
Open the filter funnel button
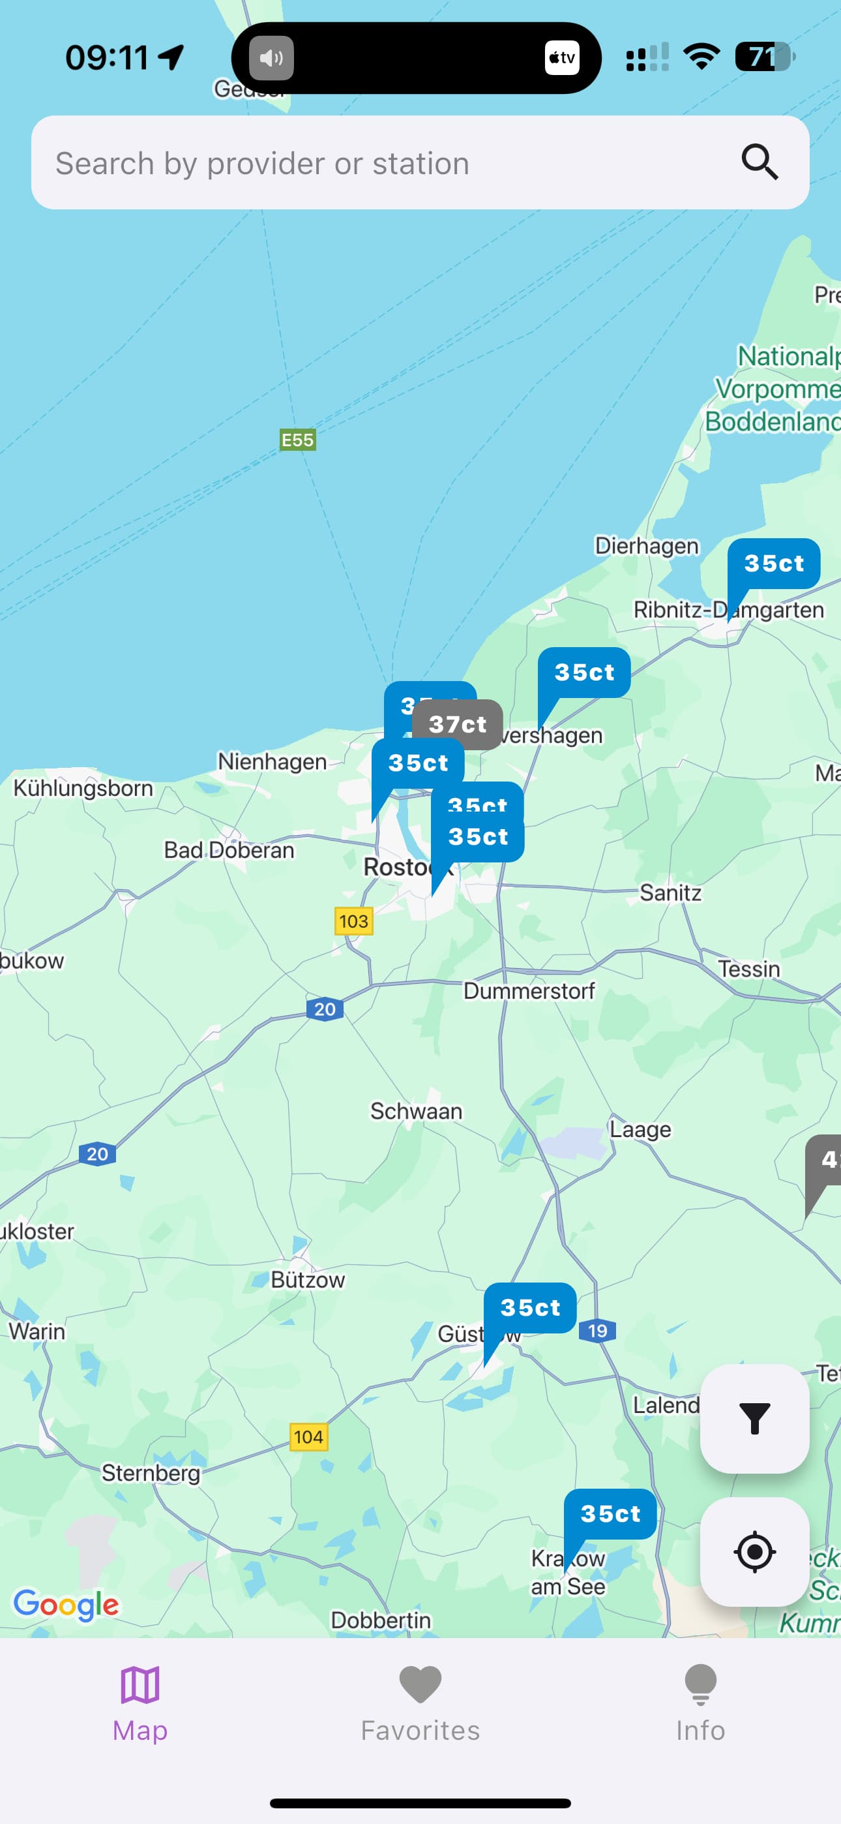pyautogui.click(x=754, y=1418)
